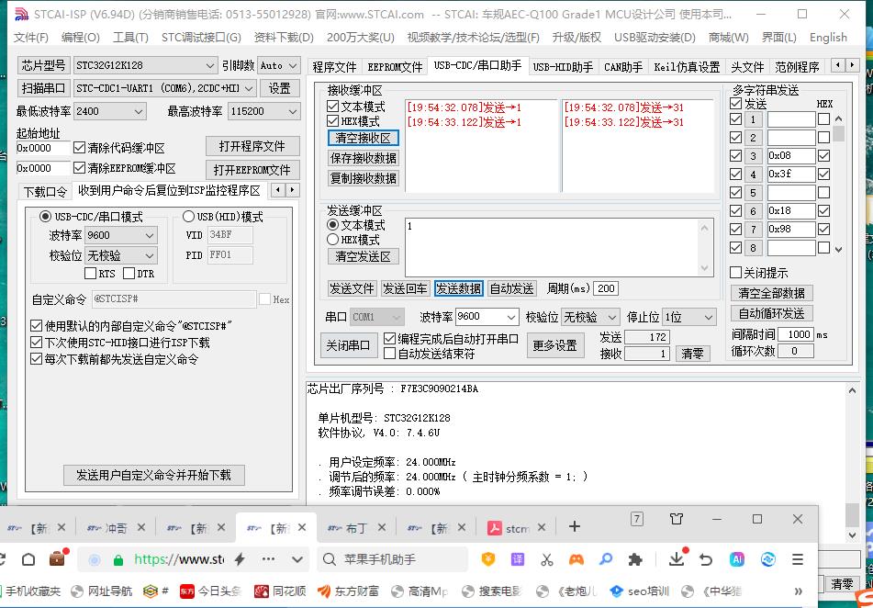
Task: Click the 清空接收区 button
Action: pos(364,138)
